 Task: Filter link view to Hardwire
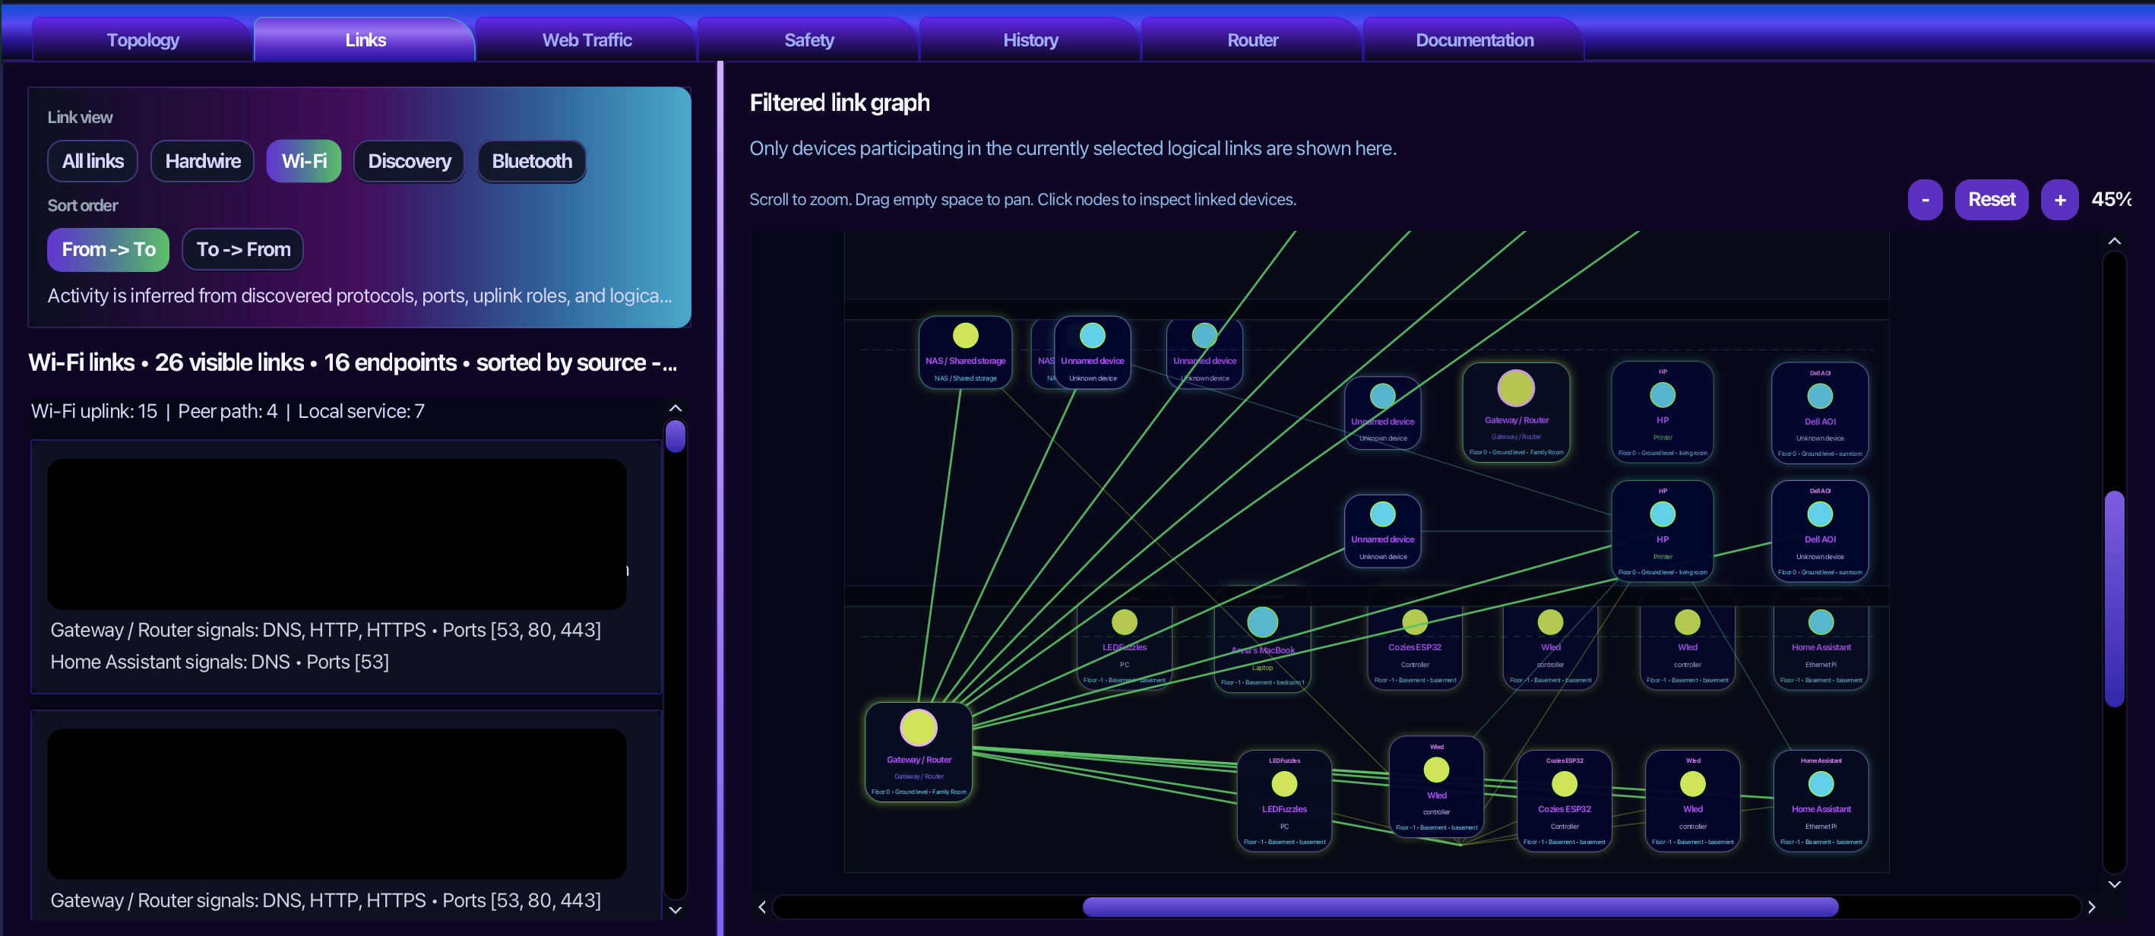click(x=202, y=160)
